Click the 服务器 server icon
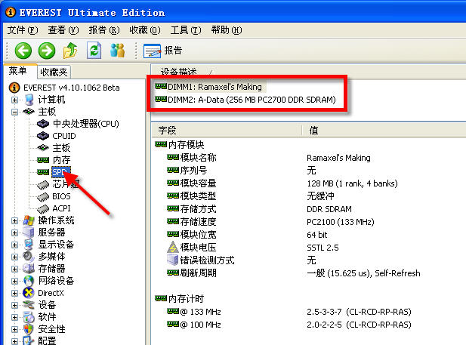466x345 pixels. [29, 233]
